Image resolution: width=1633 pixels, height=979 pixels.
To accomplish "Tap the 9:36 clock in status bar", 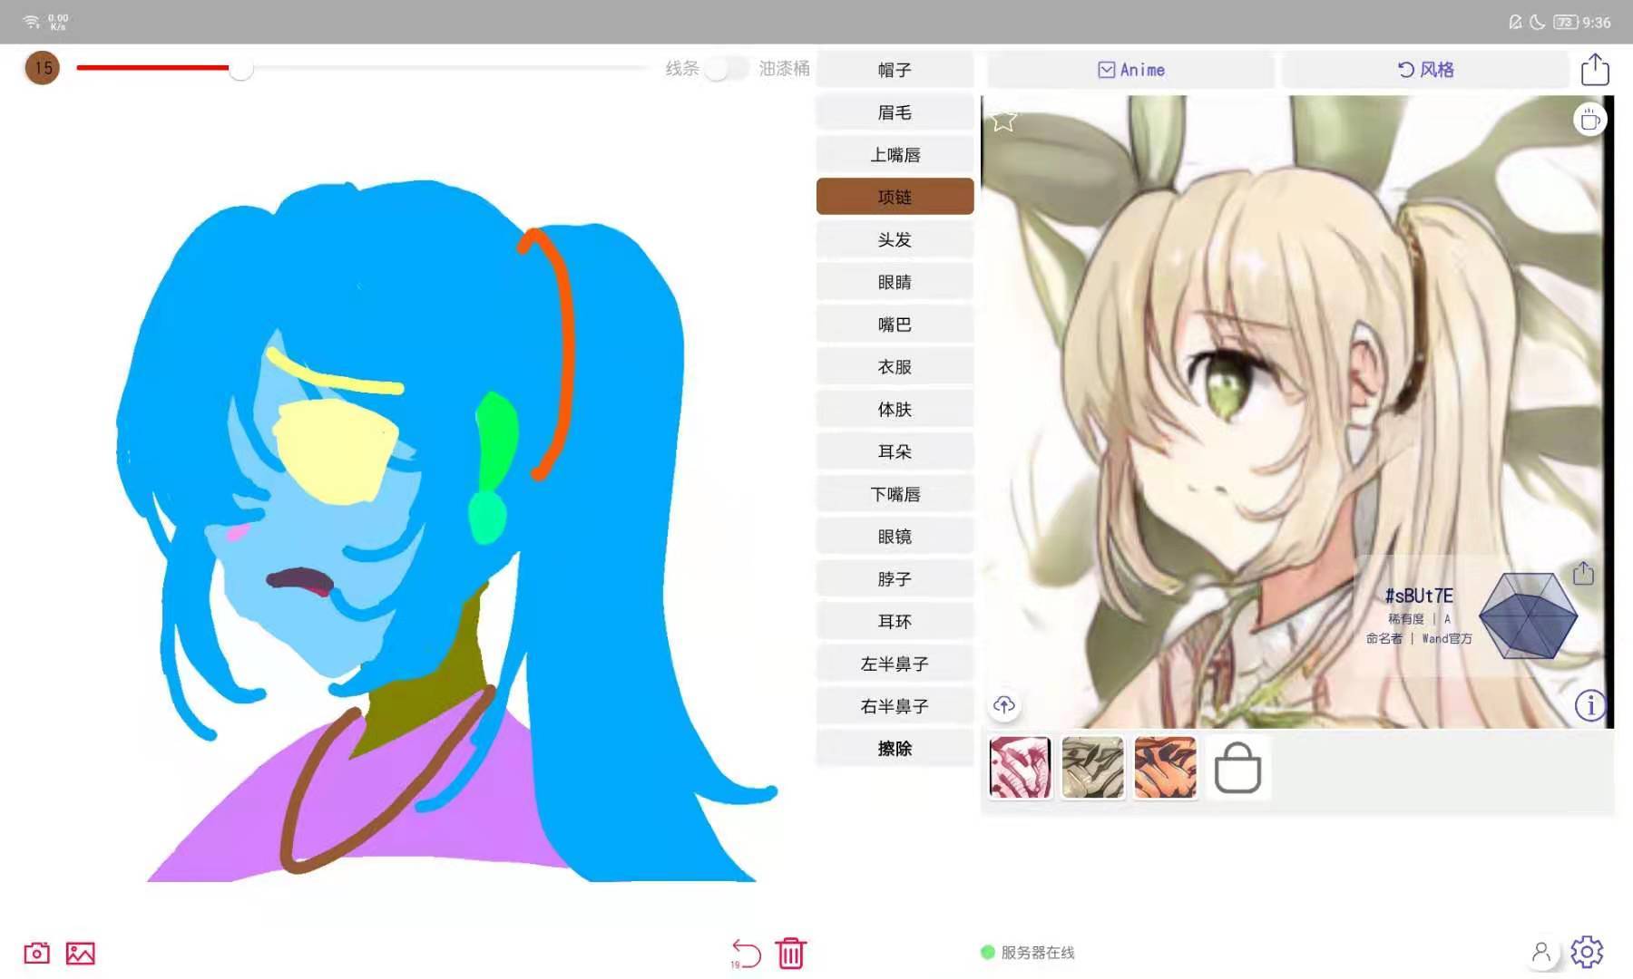I will point(1597,23).
